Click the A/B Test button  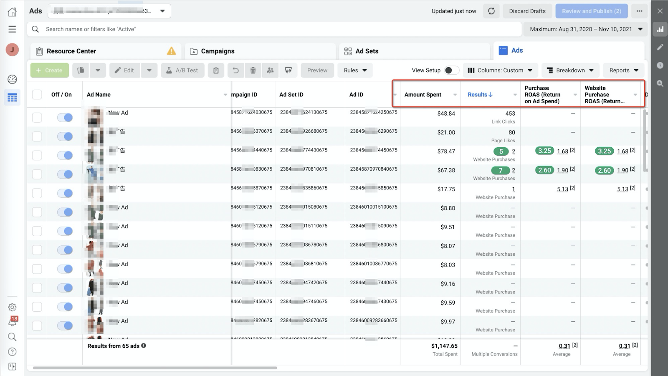point(182,71)
